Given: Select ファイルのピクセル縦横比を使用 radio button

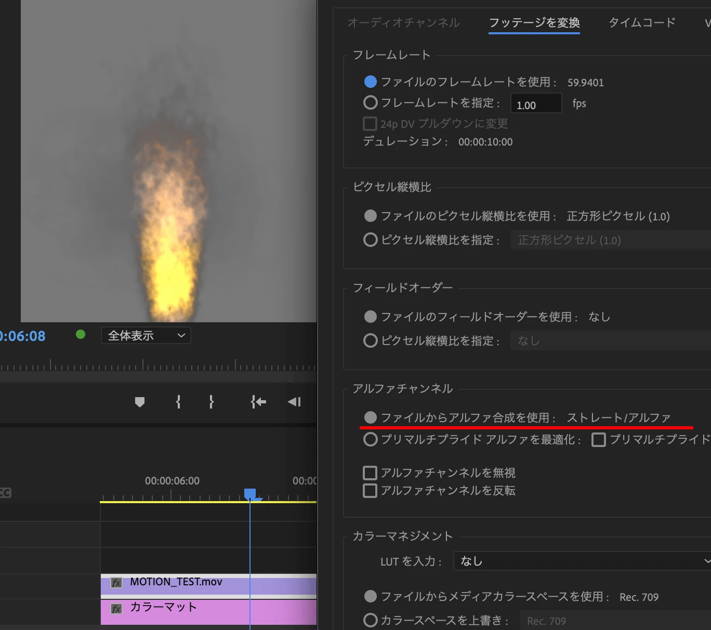Looking at the screenshot, I should [x=371, y=216].
